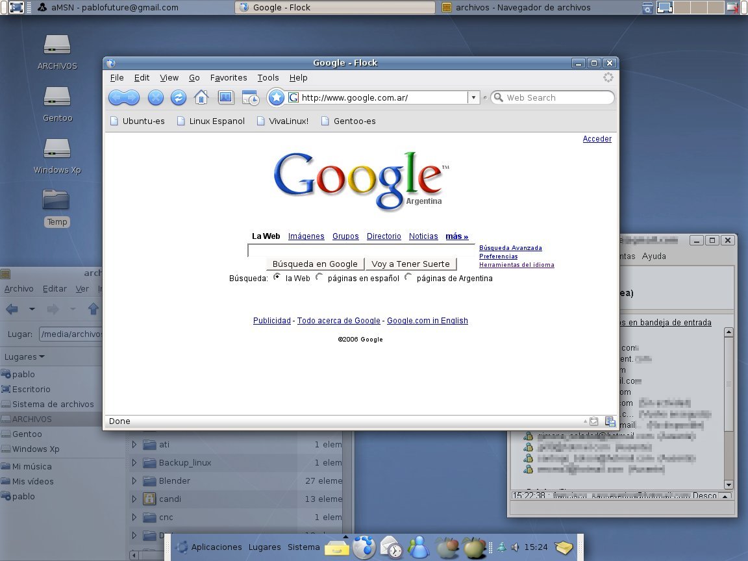Click the aMSN contact list scrollbar down arrow
The height and width of the screenshot is (561, 748).
[729, 484]
